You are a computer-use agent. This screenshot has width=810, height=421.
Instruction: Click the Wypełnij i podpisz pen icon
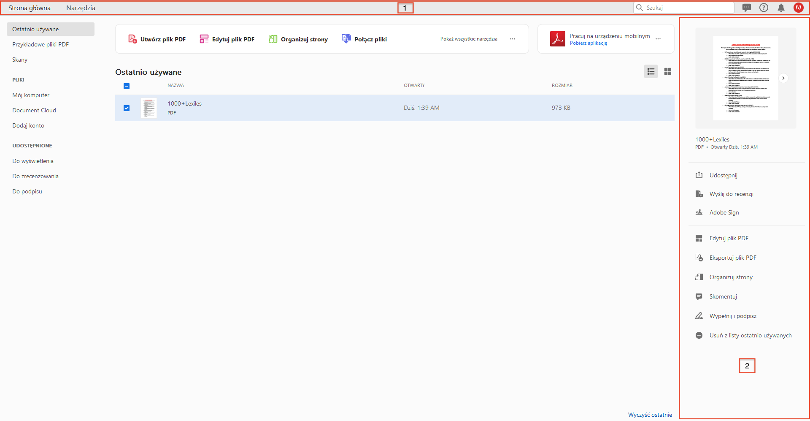(x=699, y=316)
